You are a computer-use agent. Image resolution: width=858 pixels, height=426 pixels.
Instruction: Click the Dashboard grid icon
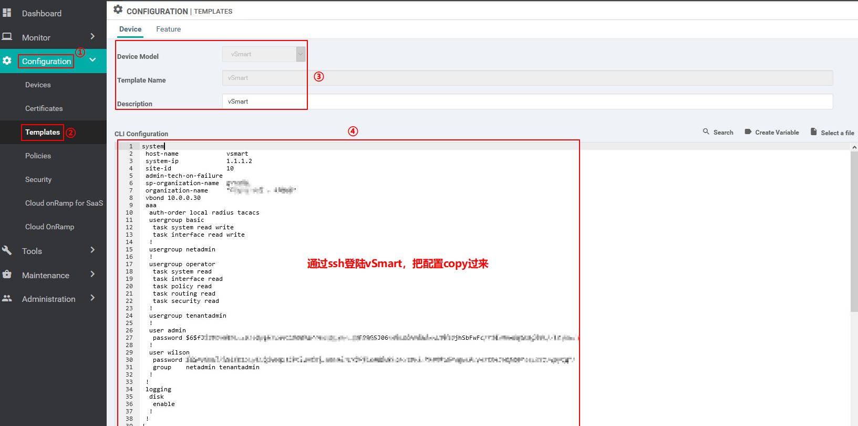coord(7,13)
